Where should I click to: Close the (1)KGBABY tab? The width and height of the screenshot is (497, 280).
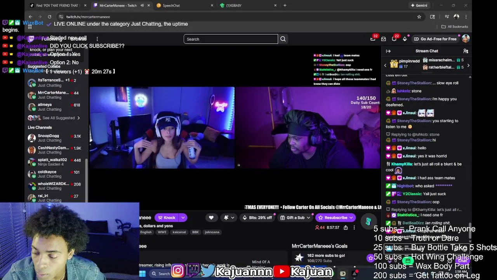pos(275,5)
